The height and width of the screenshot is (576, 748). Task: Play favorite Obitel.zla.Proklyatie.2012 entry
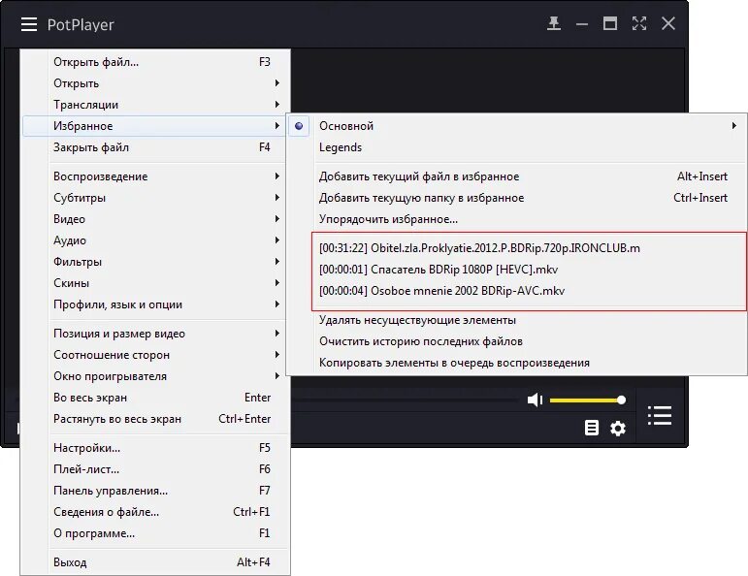517,248
